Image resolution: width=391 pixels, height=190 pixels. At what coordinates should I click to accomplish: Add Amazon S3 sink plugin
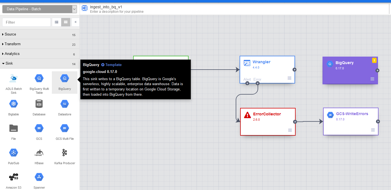click(x=14, y=181)
